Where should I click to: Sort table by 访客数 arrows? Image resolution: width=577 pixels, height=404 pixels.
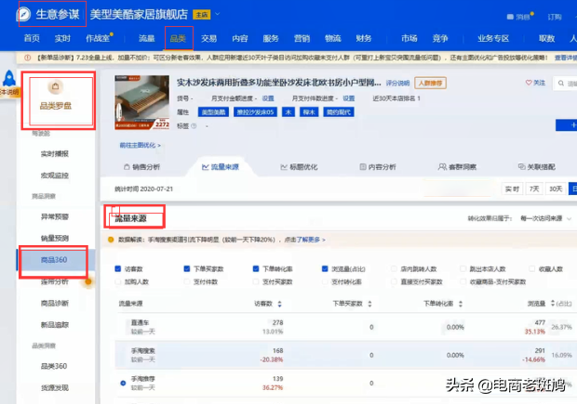pos(280,304)
